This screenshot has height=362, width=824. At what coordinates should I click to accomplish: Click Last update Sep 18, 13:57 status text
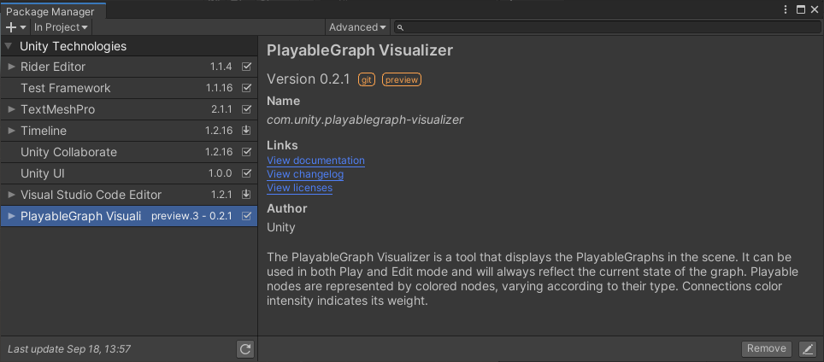tap(69, 349)
